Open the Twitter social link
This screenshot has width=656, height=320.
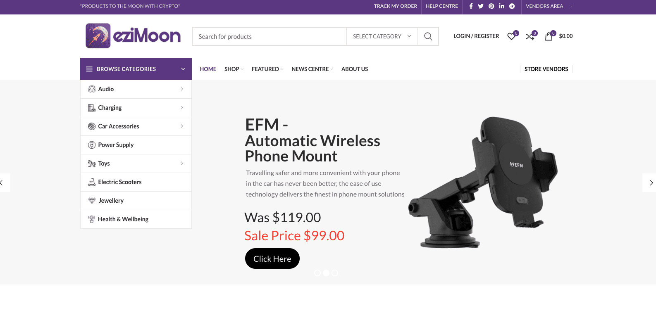[481, 6]
